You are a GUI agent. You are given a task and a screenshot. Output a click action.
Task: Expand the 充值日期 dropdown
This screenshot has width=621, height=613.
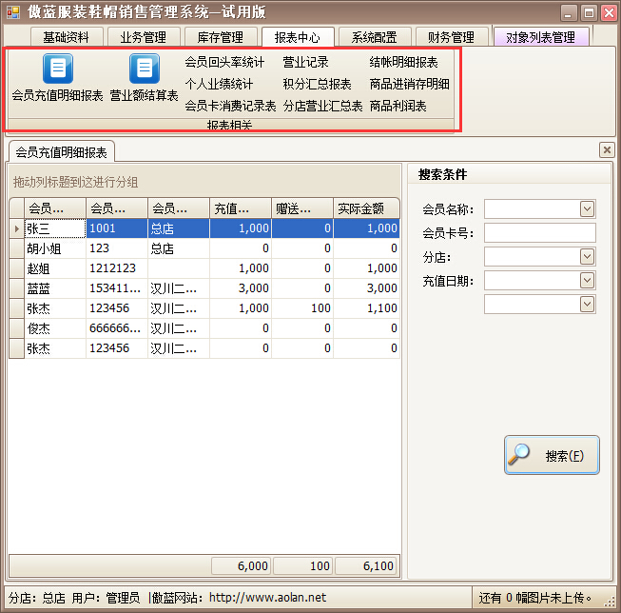(587, 280)
